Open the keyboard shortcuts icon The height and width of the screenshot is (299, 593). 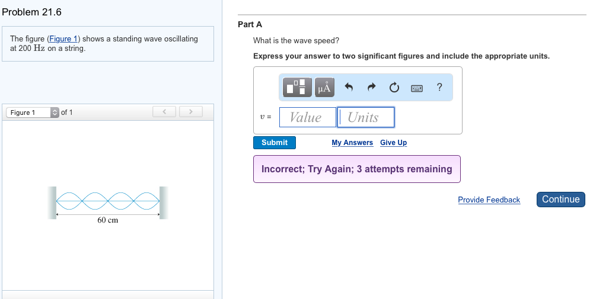pyautogui.click(x=417, y=88)
